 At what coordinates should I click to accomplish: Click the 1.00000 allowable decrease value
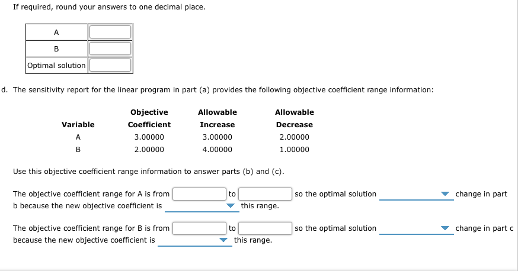click(x=295, y=150)
